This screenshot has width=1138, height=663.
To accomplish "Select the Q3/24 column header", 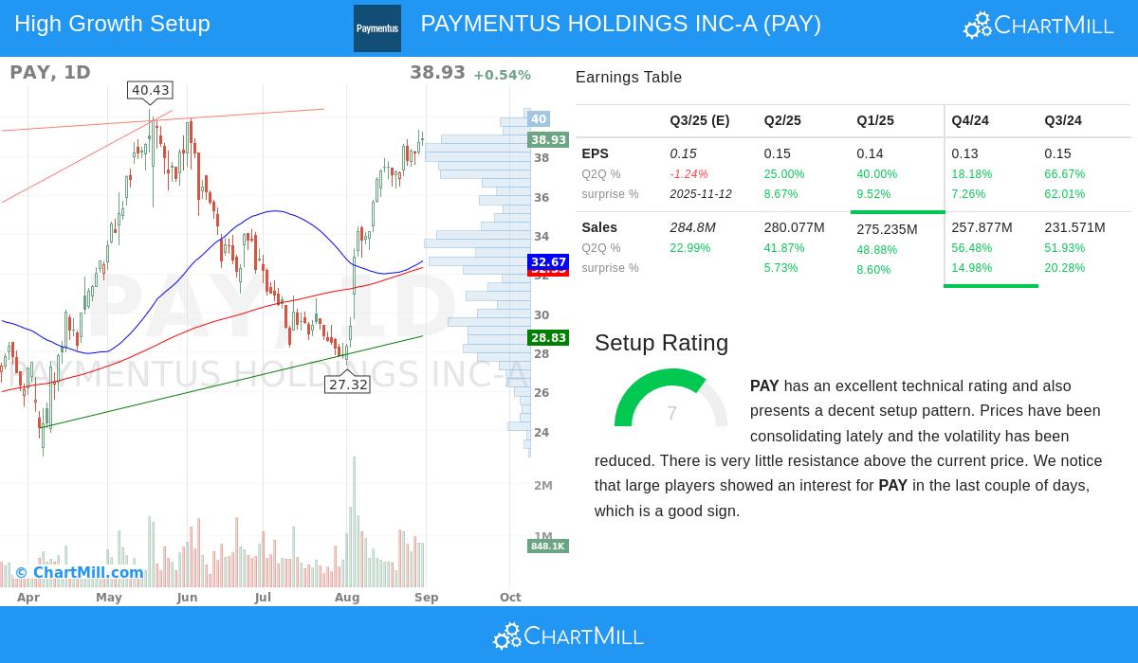I will [1063, 120].
